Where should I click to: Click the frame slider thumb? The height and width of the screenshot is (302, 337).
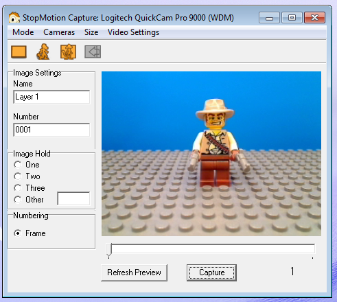tap(109, 250)
